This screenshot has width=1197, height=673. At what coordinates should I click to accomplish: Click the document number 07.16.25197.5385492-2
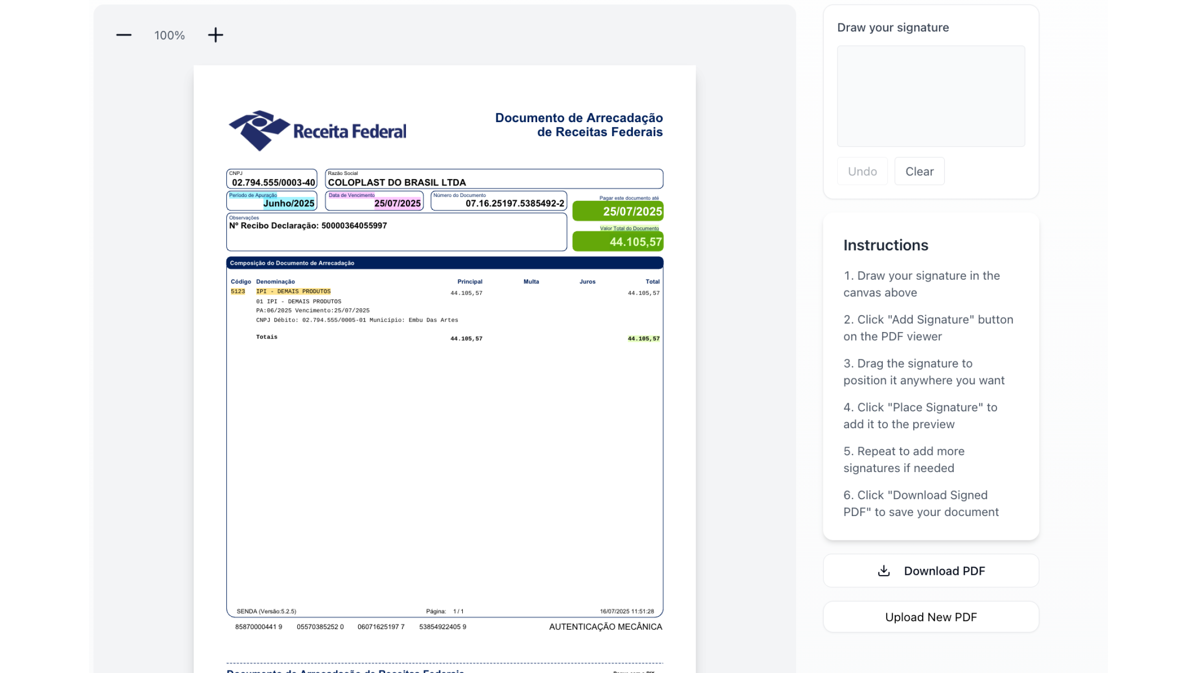pyautogui.click(x=514, y=203)
